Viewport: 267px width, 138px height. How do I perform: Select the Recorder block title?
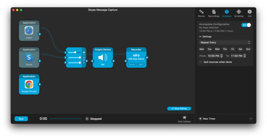136,50
